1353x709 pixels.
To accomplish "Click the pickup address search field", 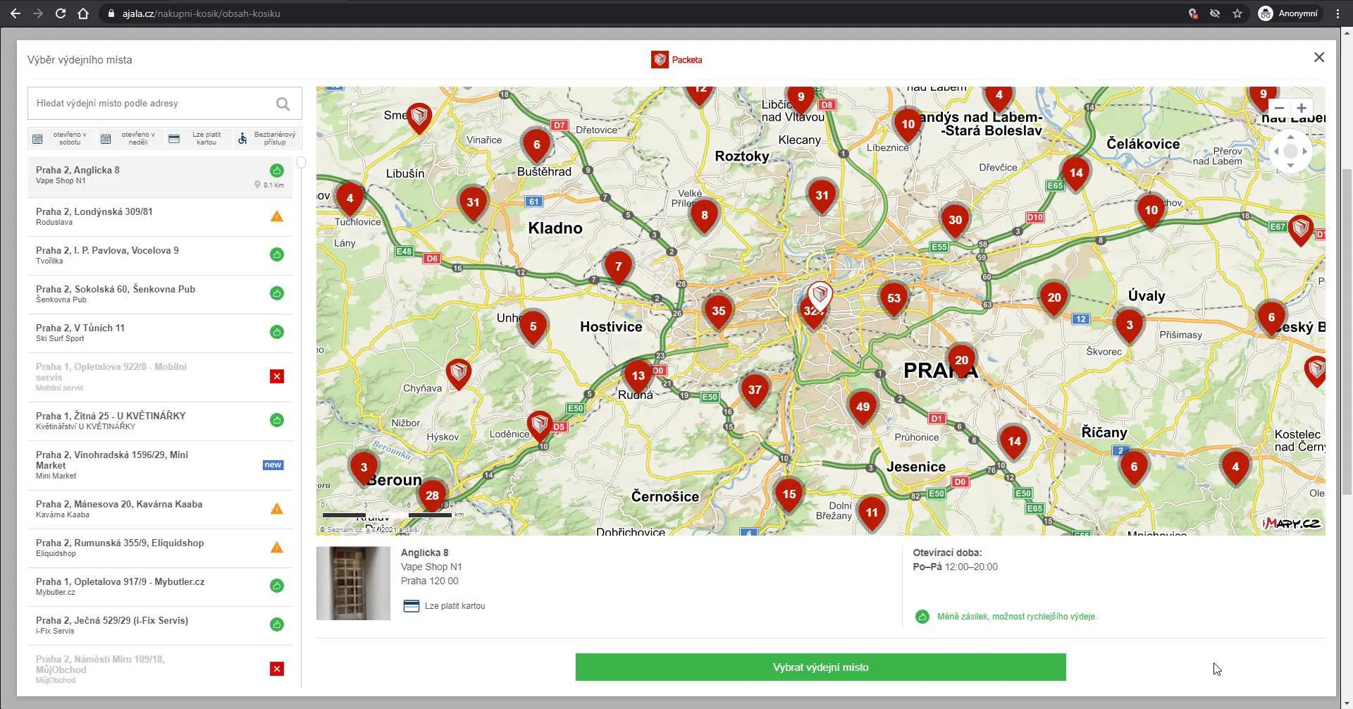I will (152, 104).
